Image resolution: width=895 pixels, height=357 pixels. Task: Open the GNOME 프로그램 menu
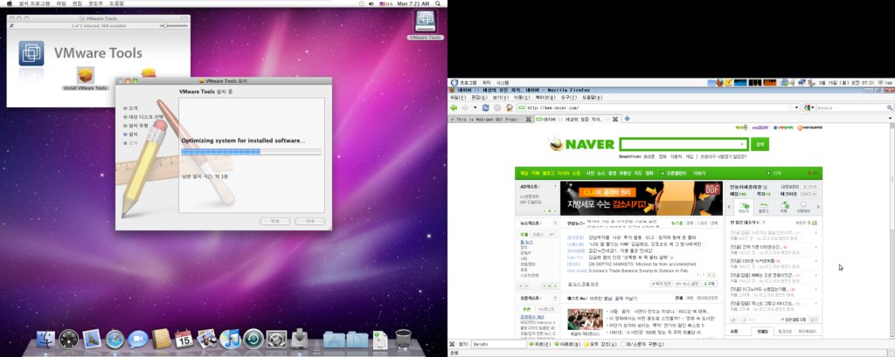pyautogui.click(x=468, y=83)
